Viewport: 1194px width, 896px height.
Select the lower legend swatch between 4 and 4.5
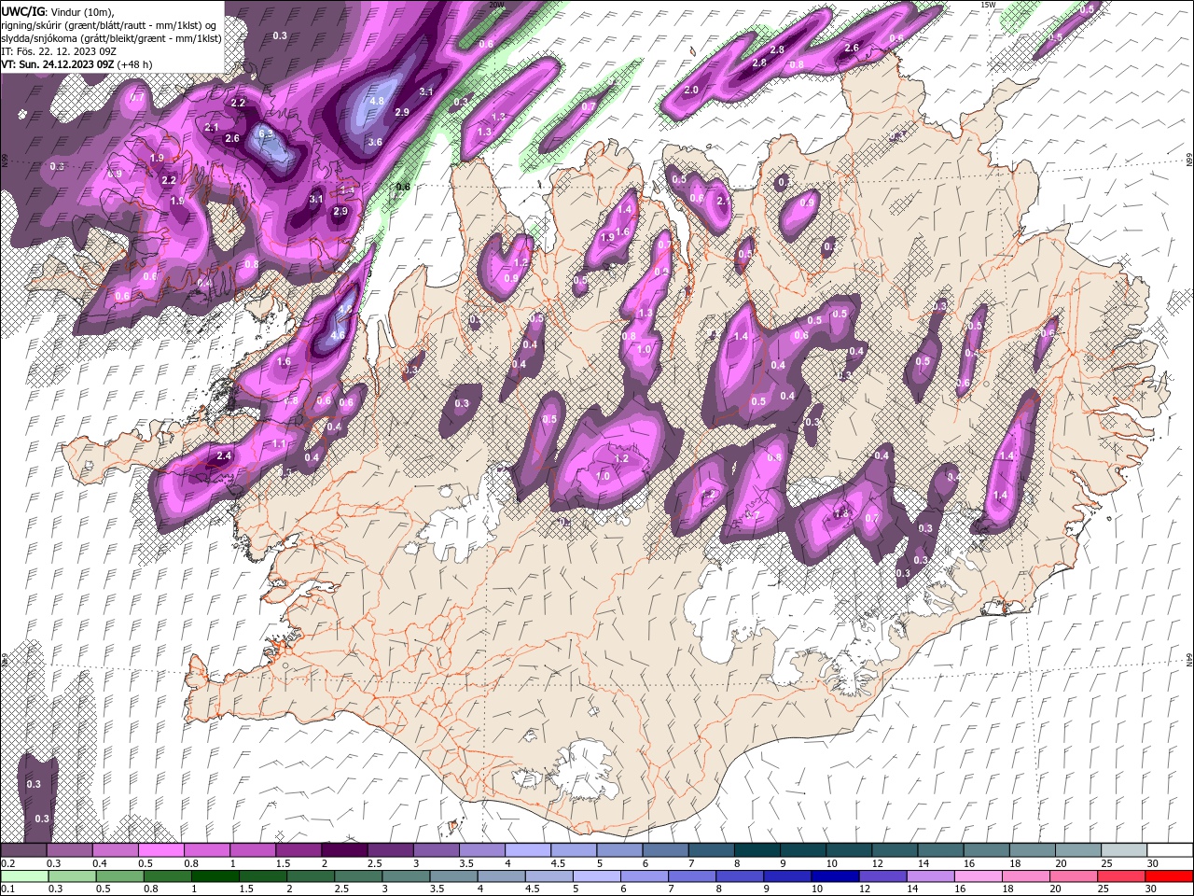(502, 876)
